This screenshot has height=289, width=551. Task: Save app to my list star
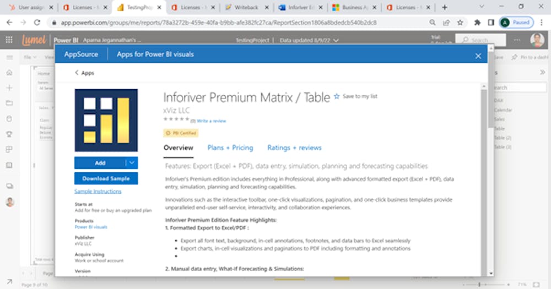337,96
